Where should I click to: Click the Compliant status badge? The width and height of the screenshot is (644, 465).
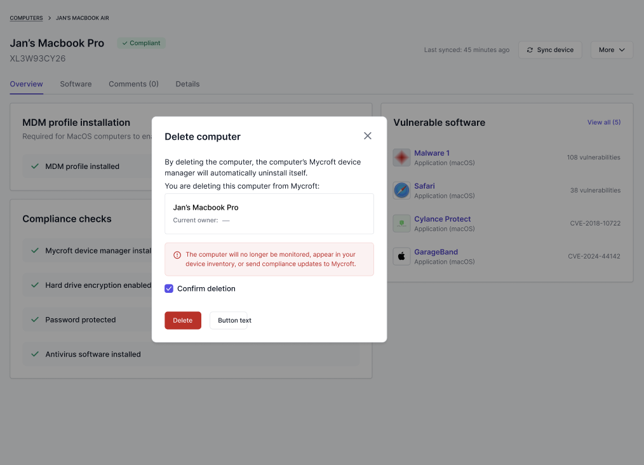[x=141, y=43]
